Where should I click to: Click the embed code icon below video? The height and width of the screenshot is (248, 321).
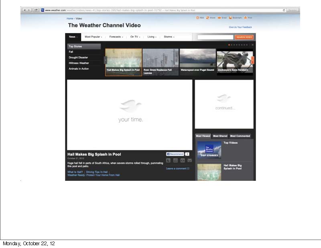point(183,160)
